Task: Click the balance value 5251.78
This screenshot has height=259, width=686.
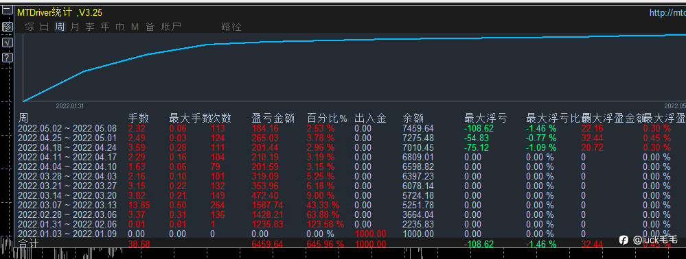Action: (418, 206)
